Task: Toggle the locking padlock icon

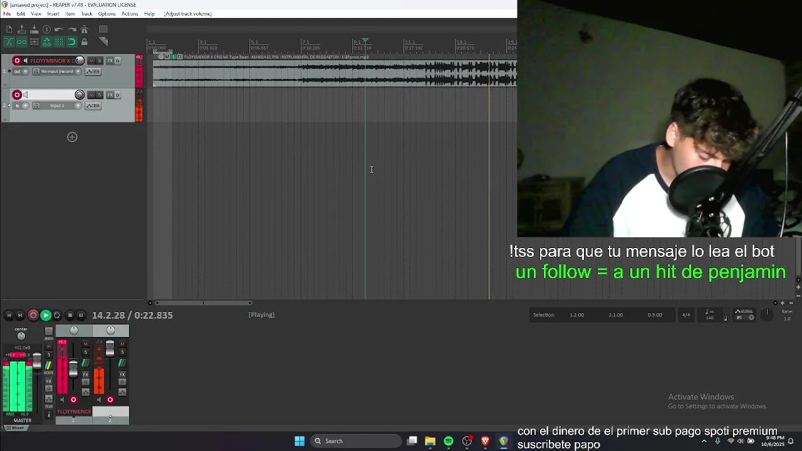Action: point(85,42)
